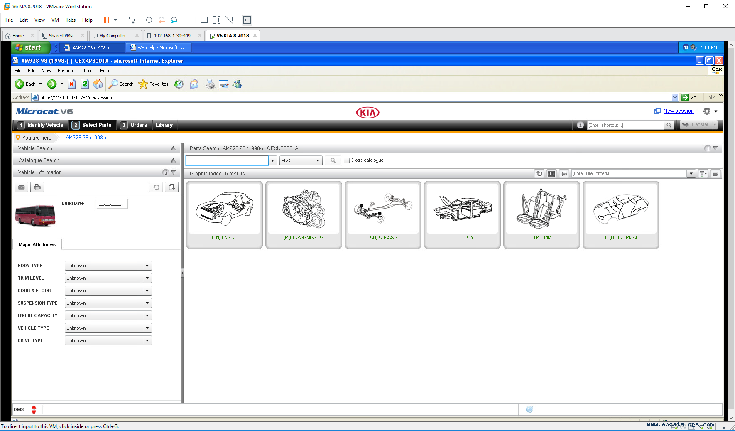735x431 pixels.
Task: Click the New session link
Action: pyautogui.click(x=679, y=111)
